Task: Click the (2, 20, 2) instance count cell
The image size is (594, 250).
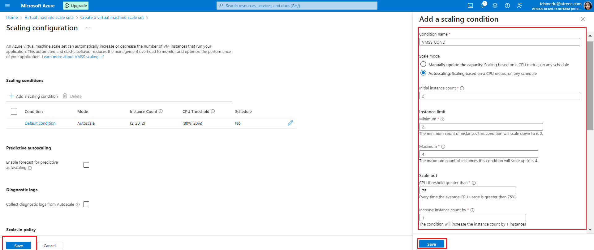Action: 137,123
